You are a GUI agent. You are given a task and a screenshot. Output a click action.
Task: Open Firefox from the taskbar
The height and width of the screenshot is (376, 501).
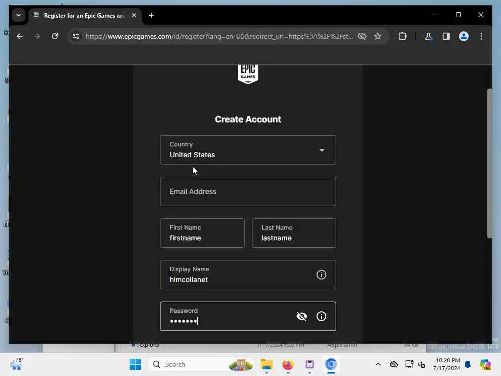[x=288, y=364]
